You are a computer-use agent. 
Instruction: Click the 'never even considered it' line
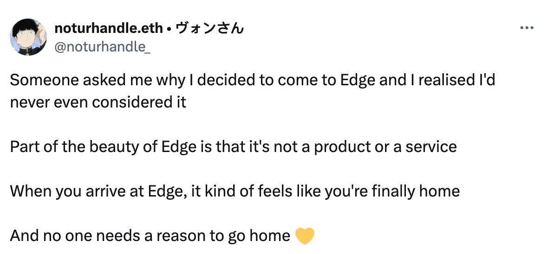coord(98,102)
